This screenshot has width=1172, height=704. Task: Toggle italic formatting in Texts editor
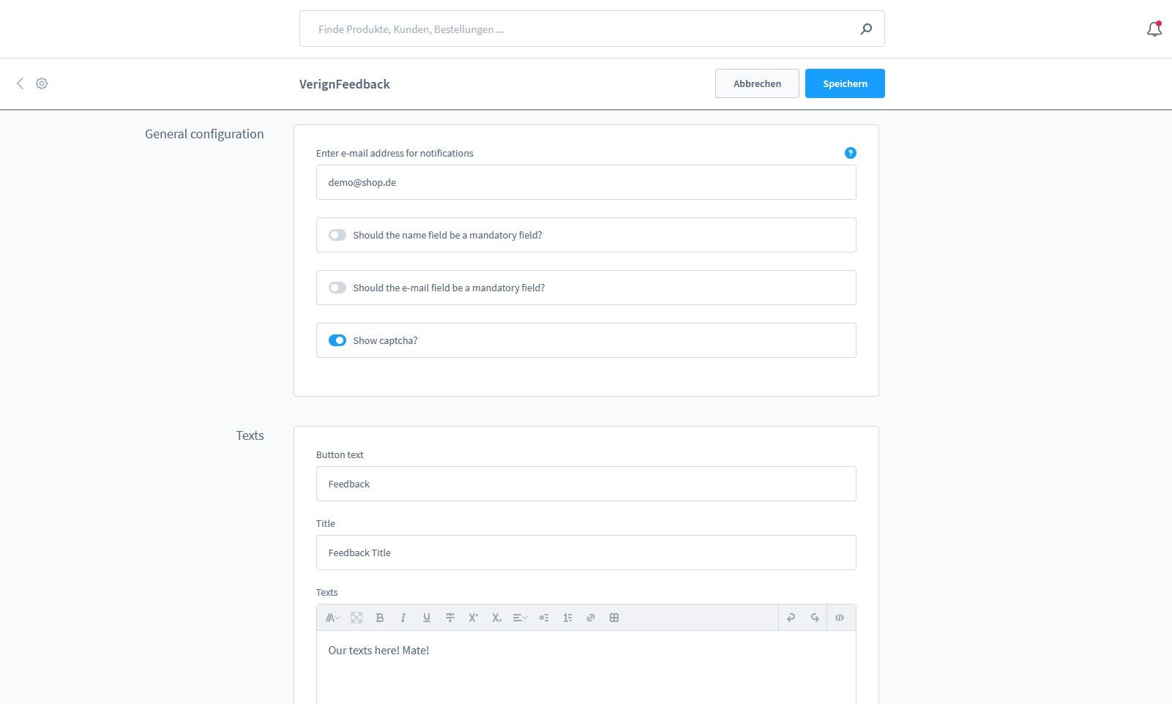pyautogui.click(x=403, y=618)
